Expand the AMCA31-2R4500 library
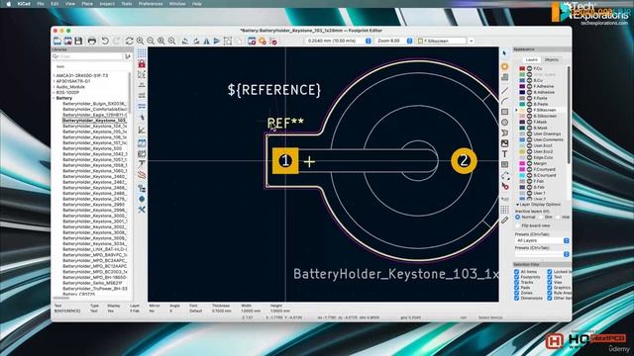 (x=54, y=75)
